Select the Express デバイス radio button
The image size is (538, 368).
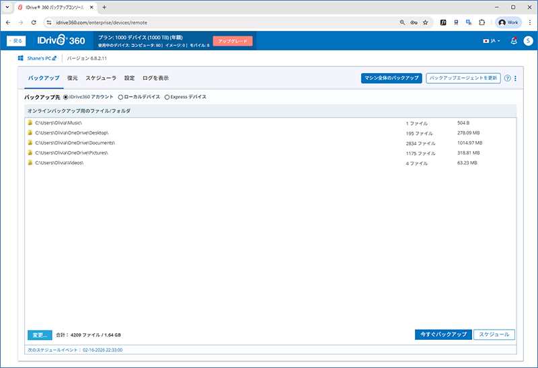(x=167, y=97)
